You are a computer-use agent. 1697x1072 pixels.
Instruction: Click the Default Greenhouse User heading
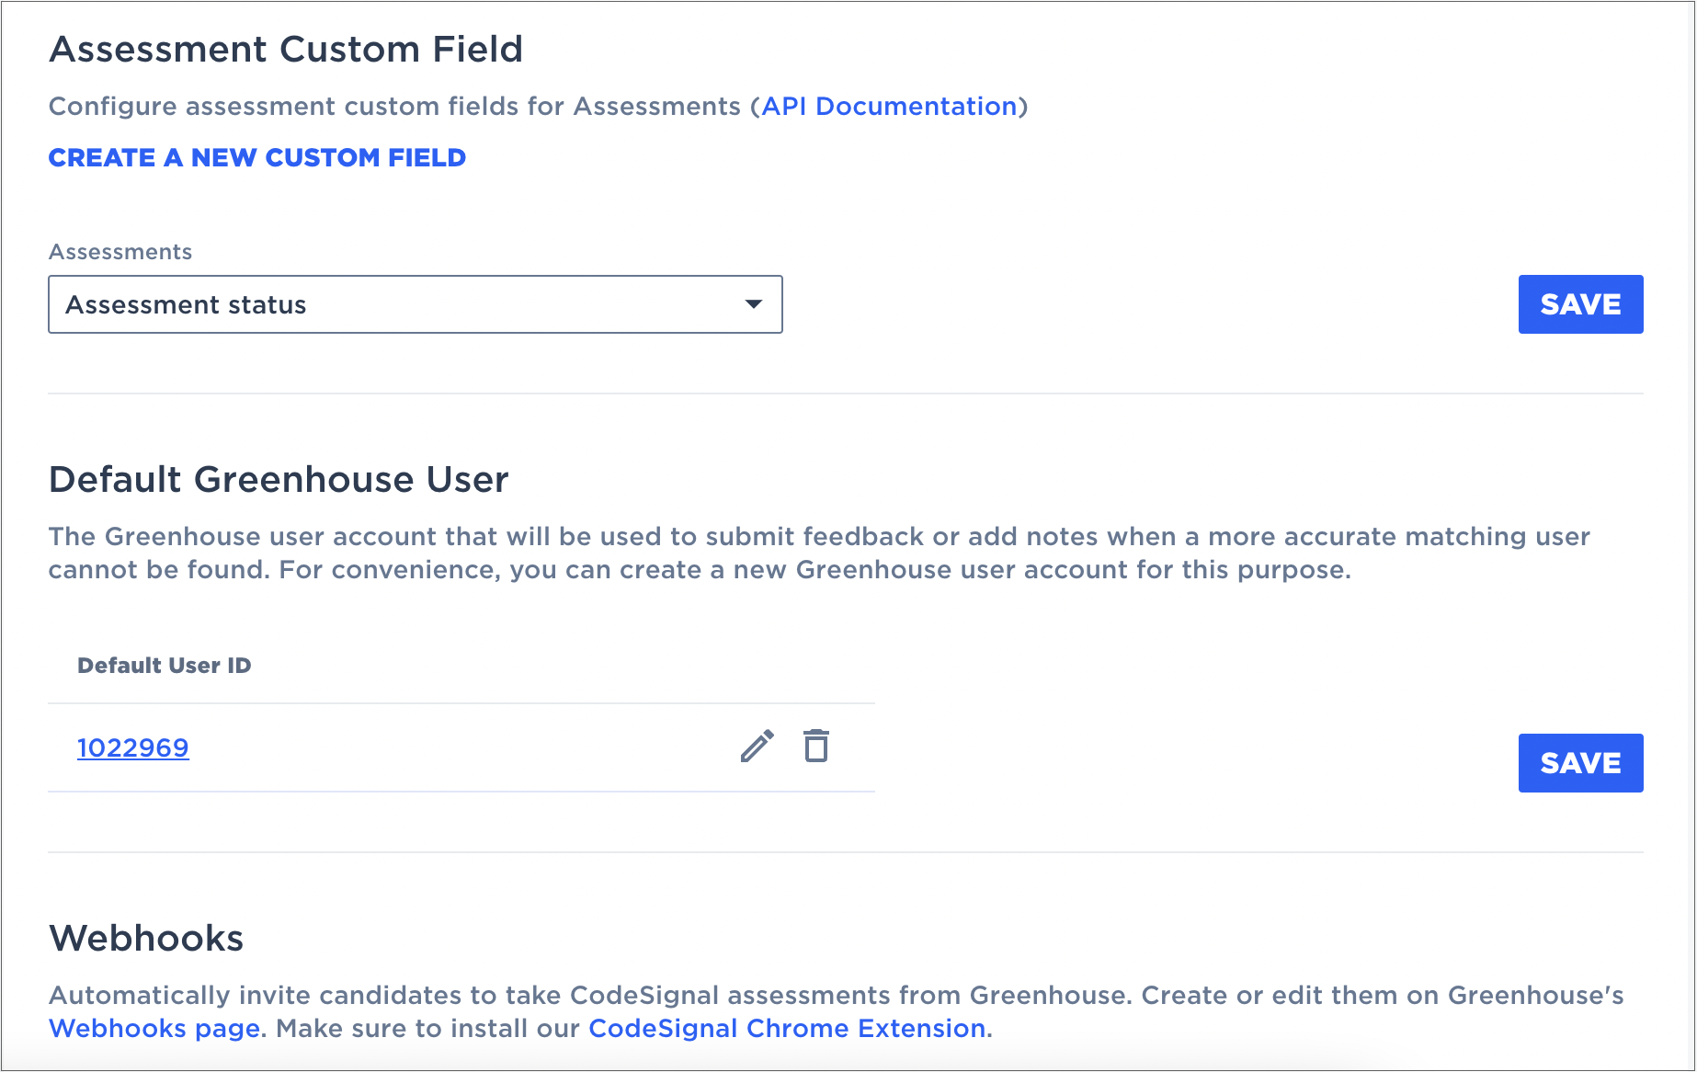(279, 480)
